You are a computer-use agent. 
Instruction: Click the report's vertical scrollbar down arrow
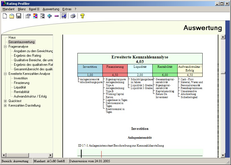(x=223, y=155)
